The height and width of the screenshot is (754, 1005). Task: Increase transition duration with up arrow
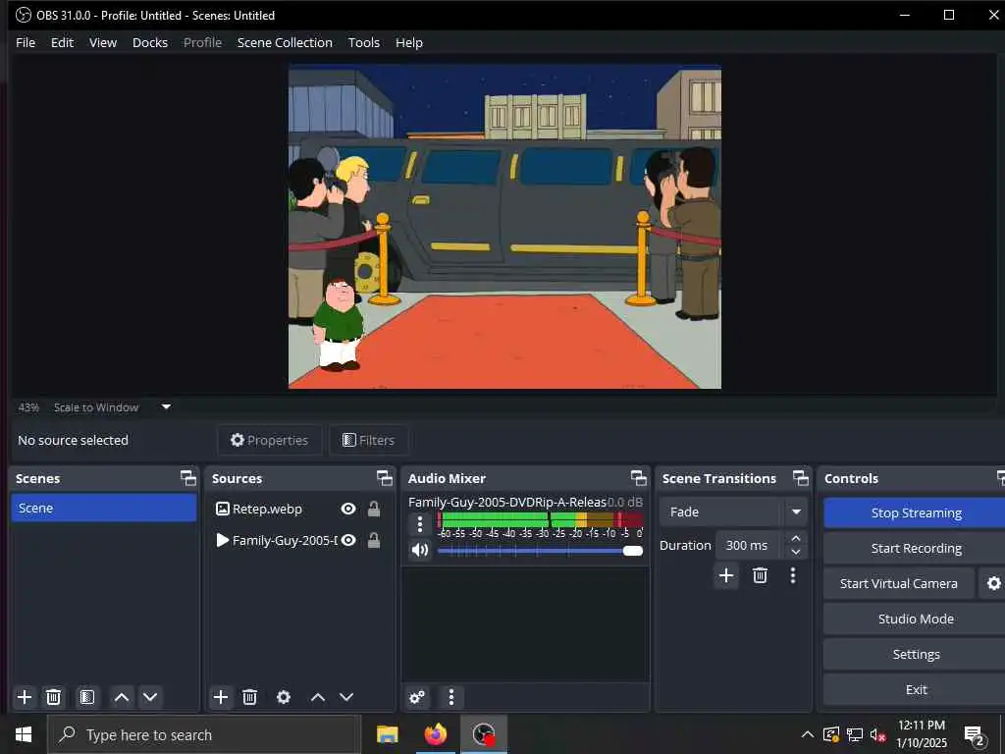(x=795, y=538)
